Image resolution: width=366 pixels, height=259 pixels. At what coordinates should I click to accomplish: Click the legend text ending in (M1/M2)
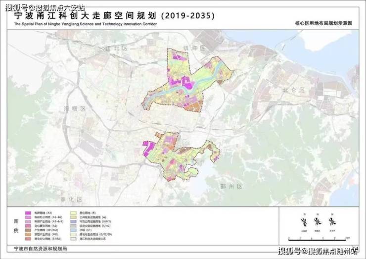(46, 230)
